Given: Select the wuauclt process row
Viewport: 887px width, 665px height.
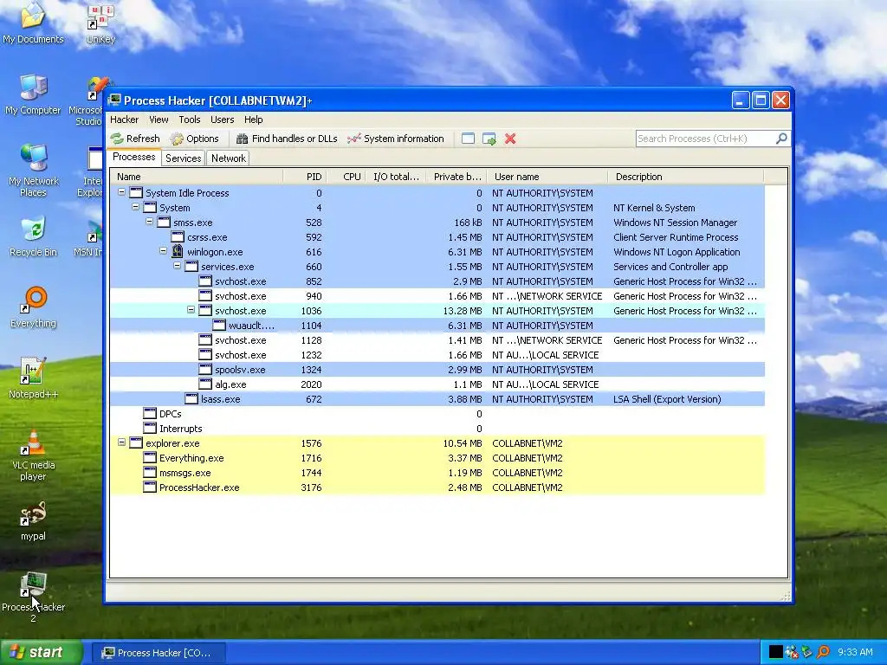Looking at the screenshot, I should point(437,326).
